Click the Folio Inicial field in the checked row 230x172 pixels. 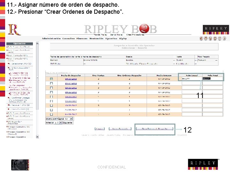(x=192, y=79)
